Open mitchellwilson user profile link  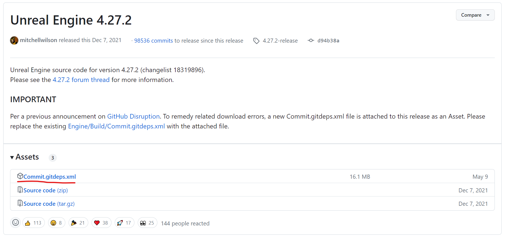(39, 40)
